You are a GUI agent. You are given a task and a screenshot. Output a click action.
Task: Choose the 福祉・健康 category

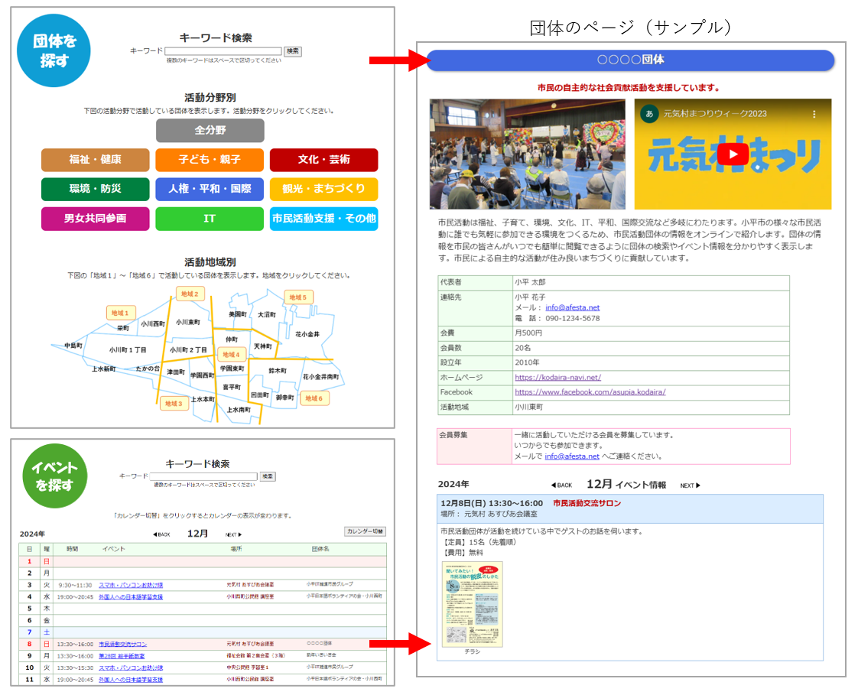tap(95, 160)
